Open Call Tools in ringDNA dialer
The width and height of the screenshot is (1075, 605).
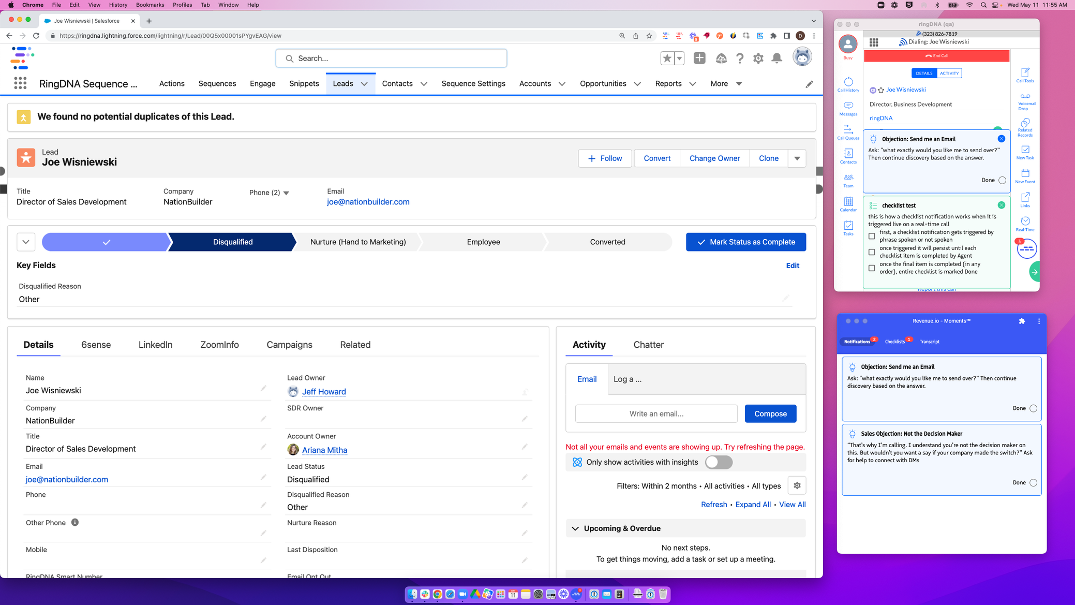1025,75
